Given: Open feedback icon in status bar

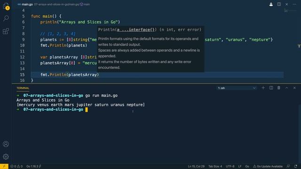Looking at the screenshot, I should [x=288, y=166].
